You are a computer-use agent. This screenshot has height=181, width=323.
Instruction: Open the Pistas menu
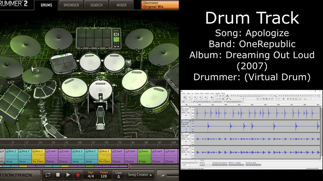pos(202,93)
